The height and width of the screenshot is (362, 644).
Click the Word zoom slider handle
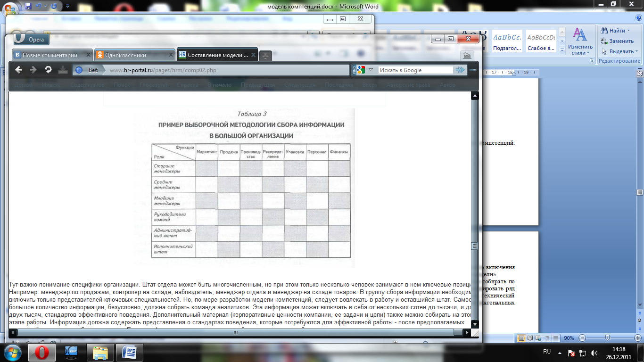[607, 338]
